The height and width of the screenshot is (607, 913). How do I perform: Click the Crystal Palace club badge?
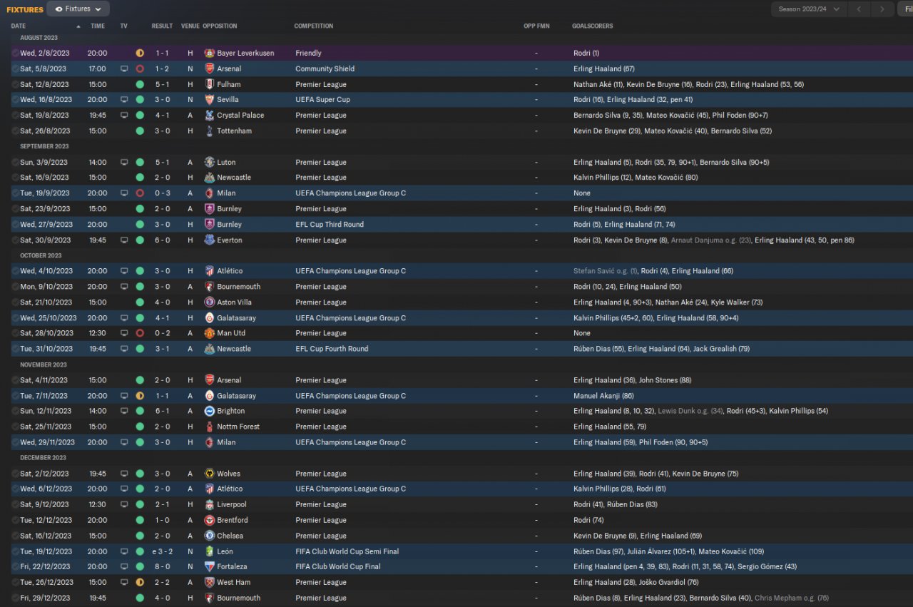pyautogui.click(x=210, y=116)
